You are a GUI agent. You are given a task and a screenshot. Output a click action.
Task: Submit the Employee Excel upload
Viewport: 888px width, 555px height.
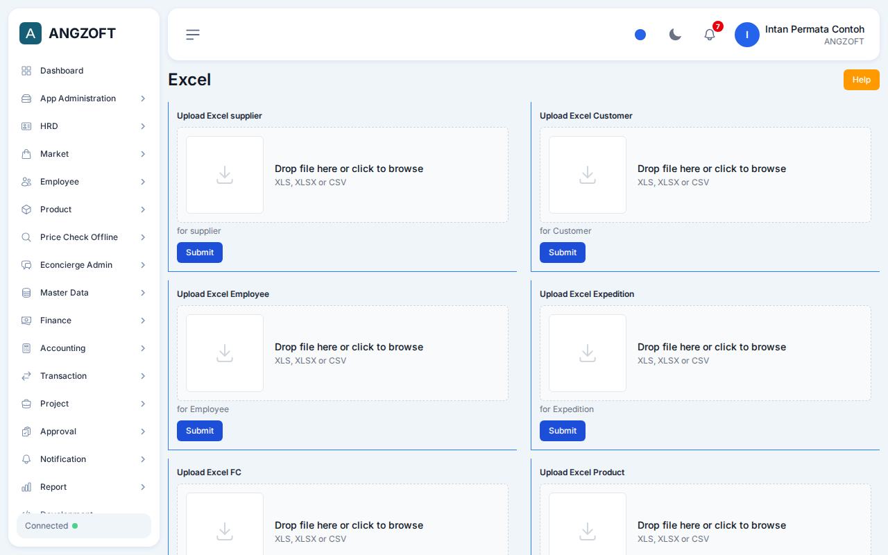click(x=200, y=431)
